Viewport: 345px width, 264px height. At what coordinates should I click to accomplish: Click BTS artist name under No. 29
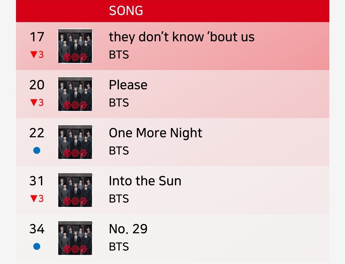[119, 247]
